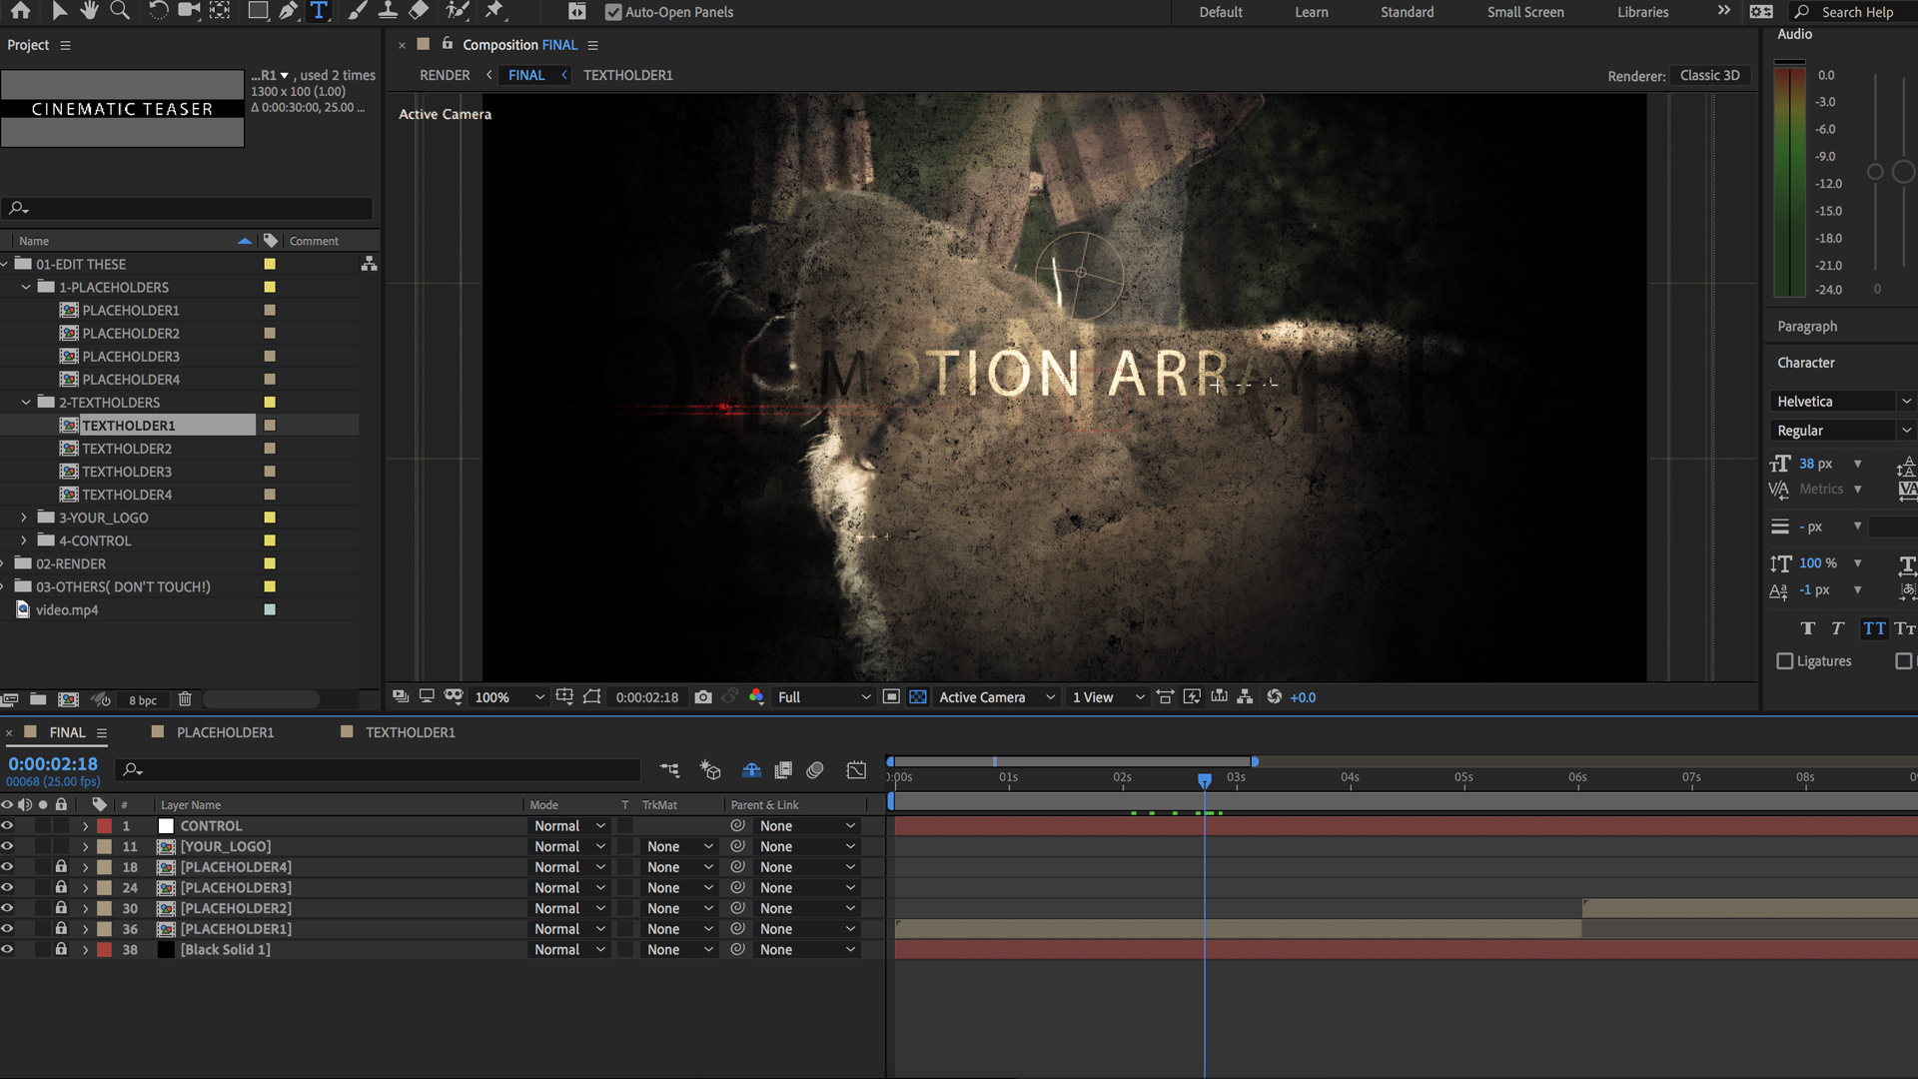1918x1079 pixels.
Task: Select the Hand tool in the toolbar
Action: [89, 11]
